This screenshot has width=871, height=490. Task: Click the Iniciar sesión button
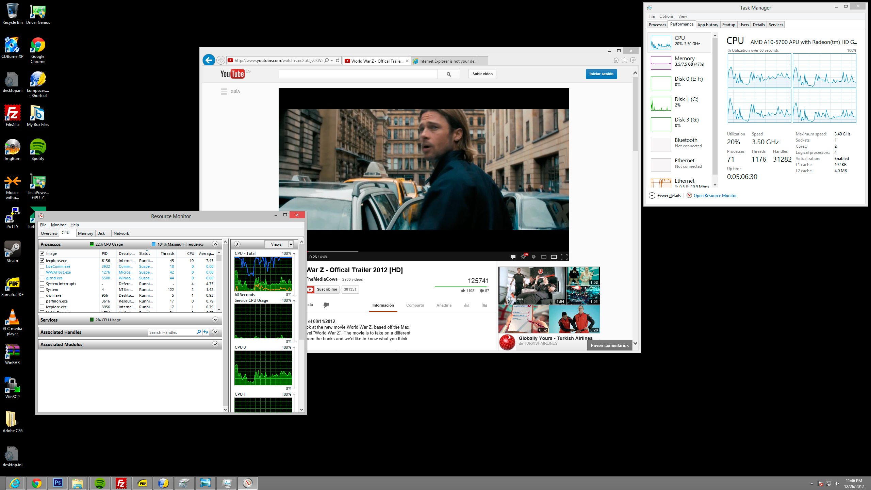pos(601,74)
